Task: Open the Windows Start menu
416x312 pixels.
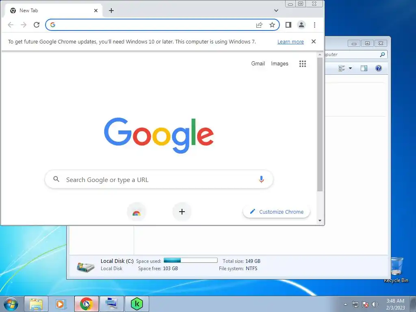Action: [x=11, y=304]
